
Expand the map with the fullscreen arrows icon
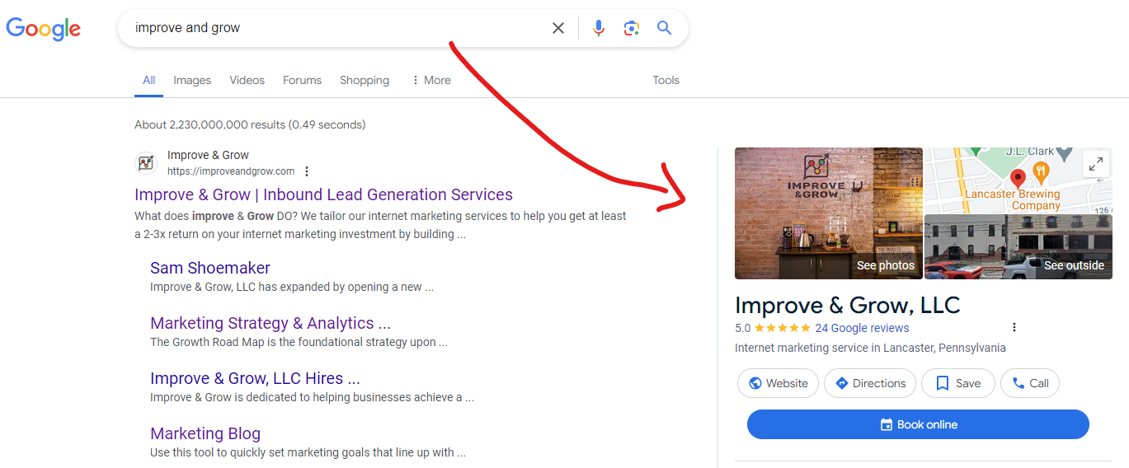coord(1096,164)
